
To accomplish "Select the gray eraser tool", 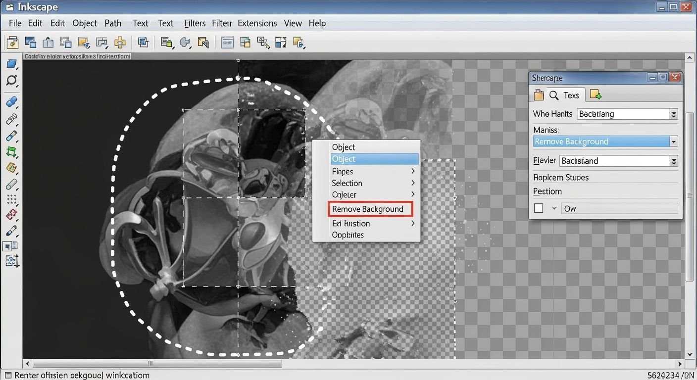I will point(11,185).
